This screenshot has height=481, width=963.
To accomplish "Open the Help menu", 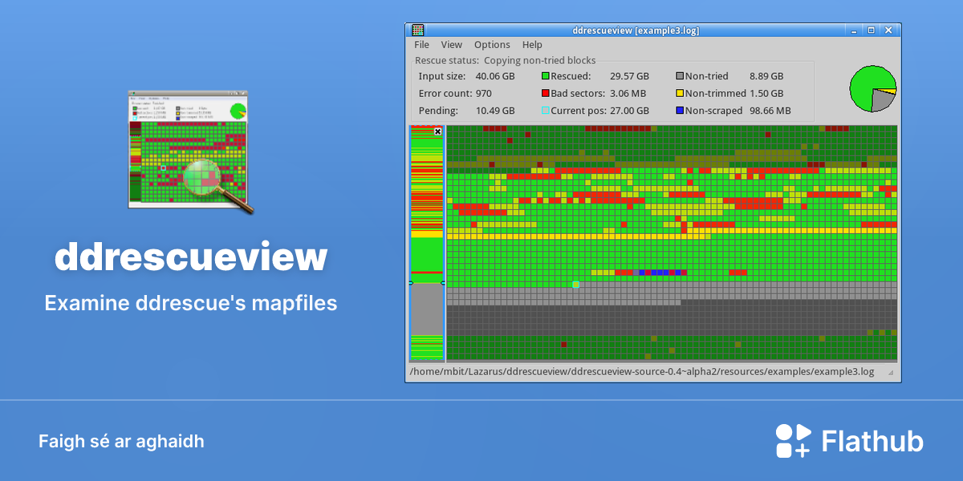I will 532,45.
